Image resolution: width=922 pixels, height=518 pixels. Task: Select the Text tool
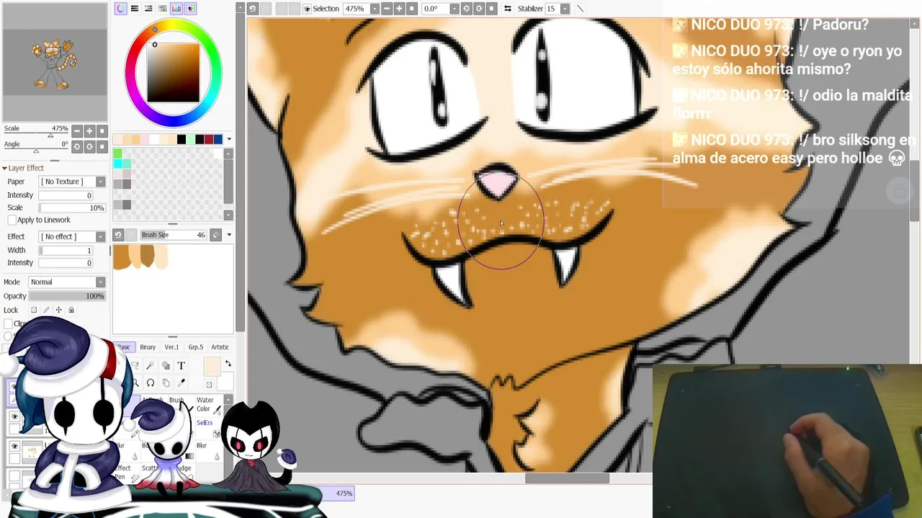click(182, 365)
